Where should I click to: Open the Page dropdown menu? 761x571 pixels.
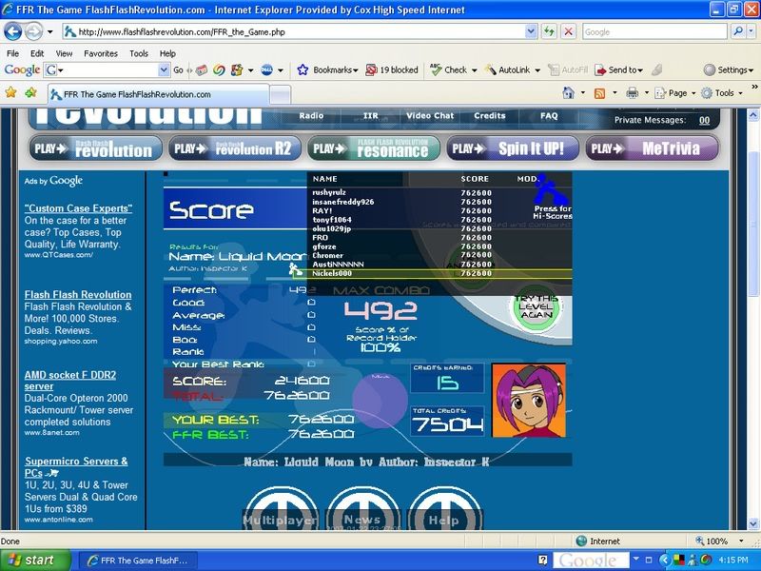(x=675, y=93)
